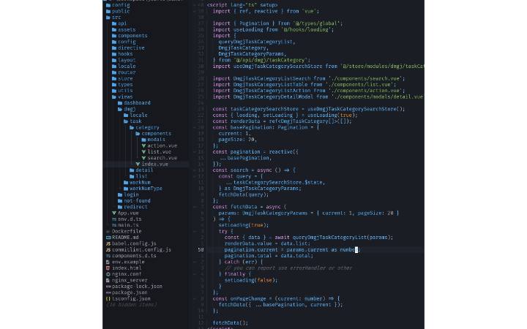This screenshot has width=527, height=329.
Task: Toggle fold chevron at const basePagination line
Action: [194, 127]
